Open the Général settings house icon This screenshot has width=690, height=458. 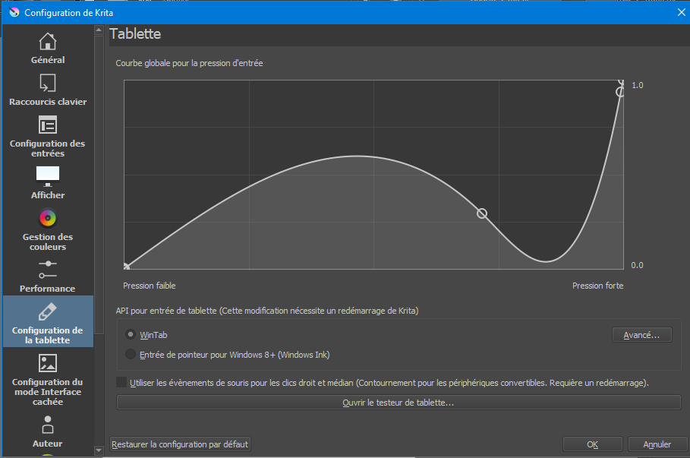tap(48, 41)
